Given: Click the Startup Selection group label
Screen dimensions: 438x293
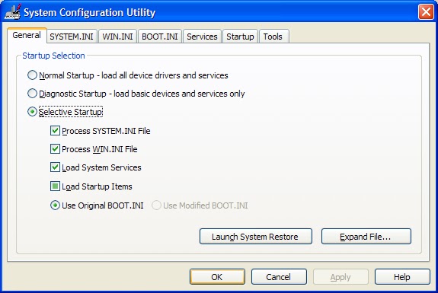Looking at the screenshot, I should pos(53,56).
